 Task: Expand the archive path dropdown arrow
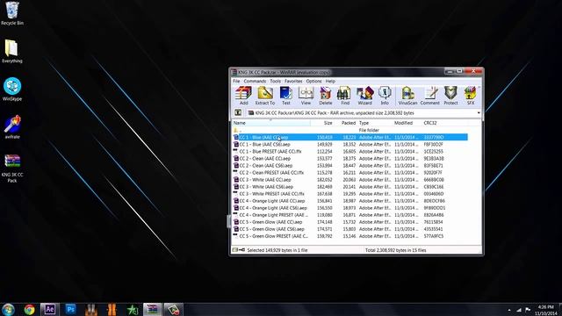479,113
